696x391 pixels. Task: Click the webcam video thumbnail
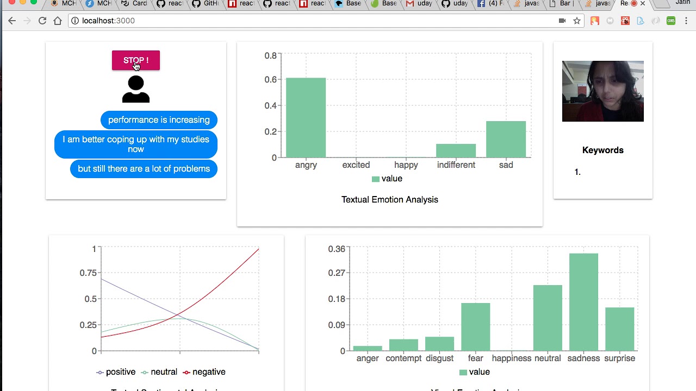(x=602, y=91)
